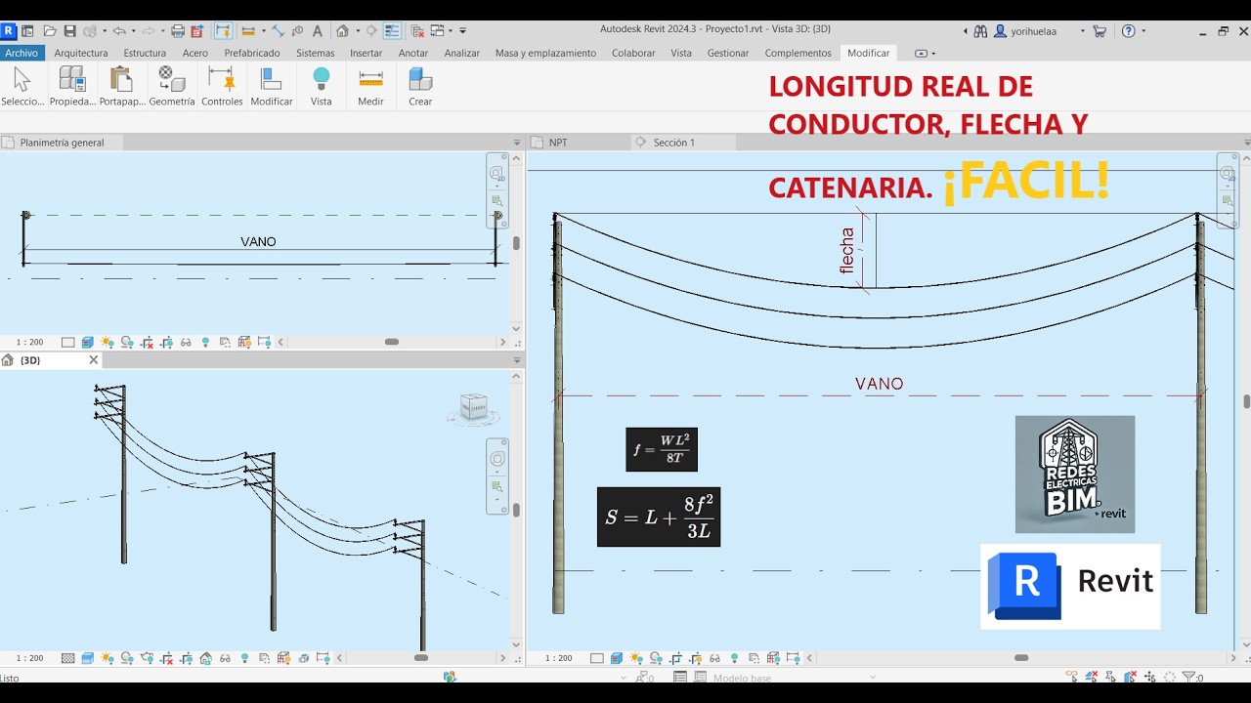Viewport: 1251px width, 703px height.
Task: Open the Archivo menu tab
Action: (22, 53)
